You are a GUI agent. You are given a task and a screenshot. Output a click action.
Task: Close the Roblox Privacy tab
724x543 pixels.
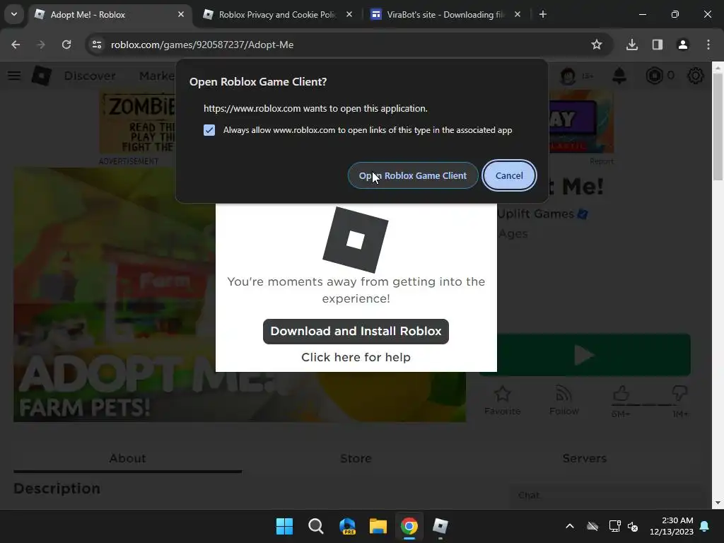point(349,14)
